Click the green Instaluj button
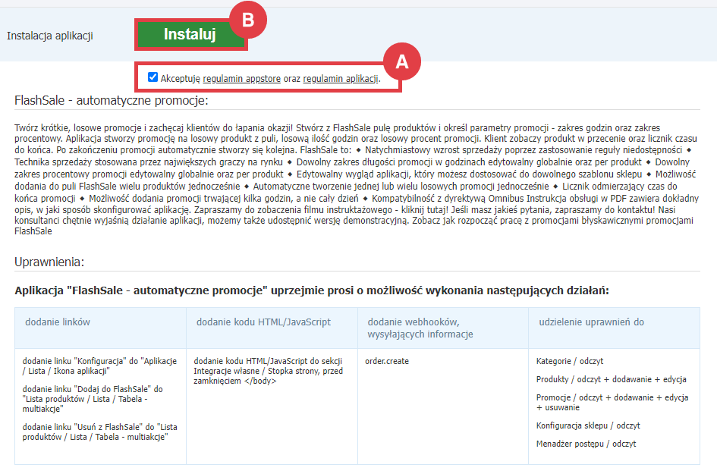The image size is (717, 474). (x=190, y=34)
